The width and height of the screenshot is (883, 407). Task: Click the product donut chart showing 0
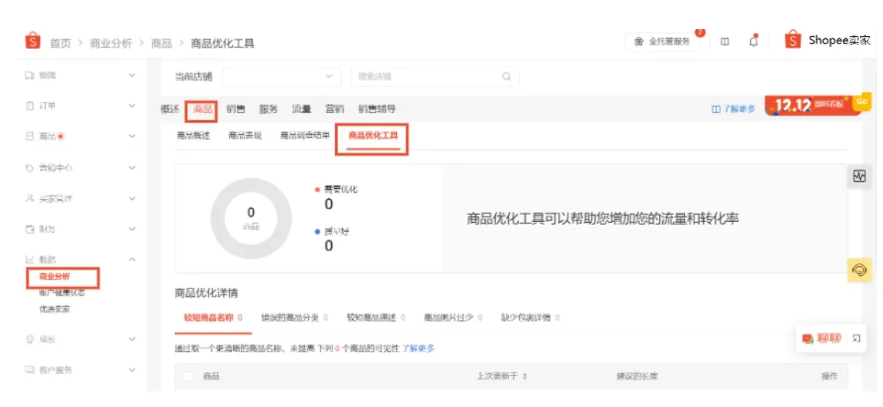coord(251,218)
